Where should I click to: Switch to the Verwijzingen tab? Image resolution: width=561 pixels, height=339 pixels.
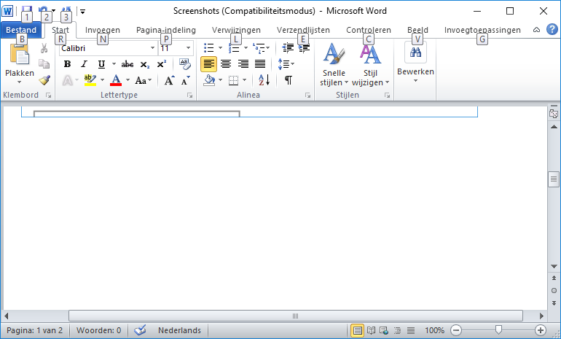[236, 30]
